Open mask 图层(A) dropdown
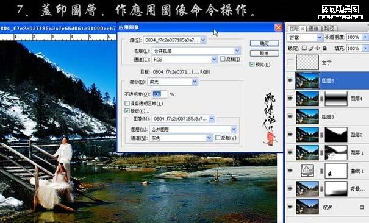 [234, 129]
